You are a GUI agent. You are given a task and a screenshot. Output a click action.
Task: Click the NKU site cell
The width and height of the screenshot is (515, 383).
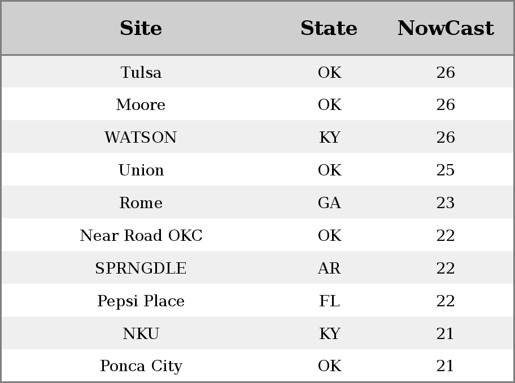pos(141,333)
